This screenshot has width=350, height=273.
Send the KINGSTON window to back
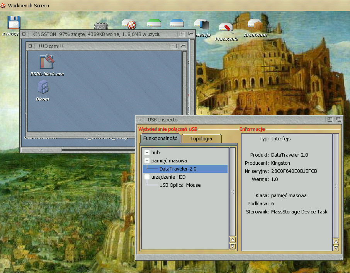(x=190, y=34)
